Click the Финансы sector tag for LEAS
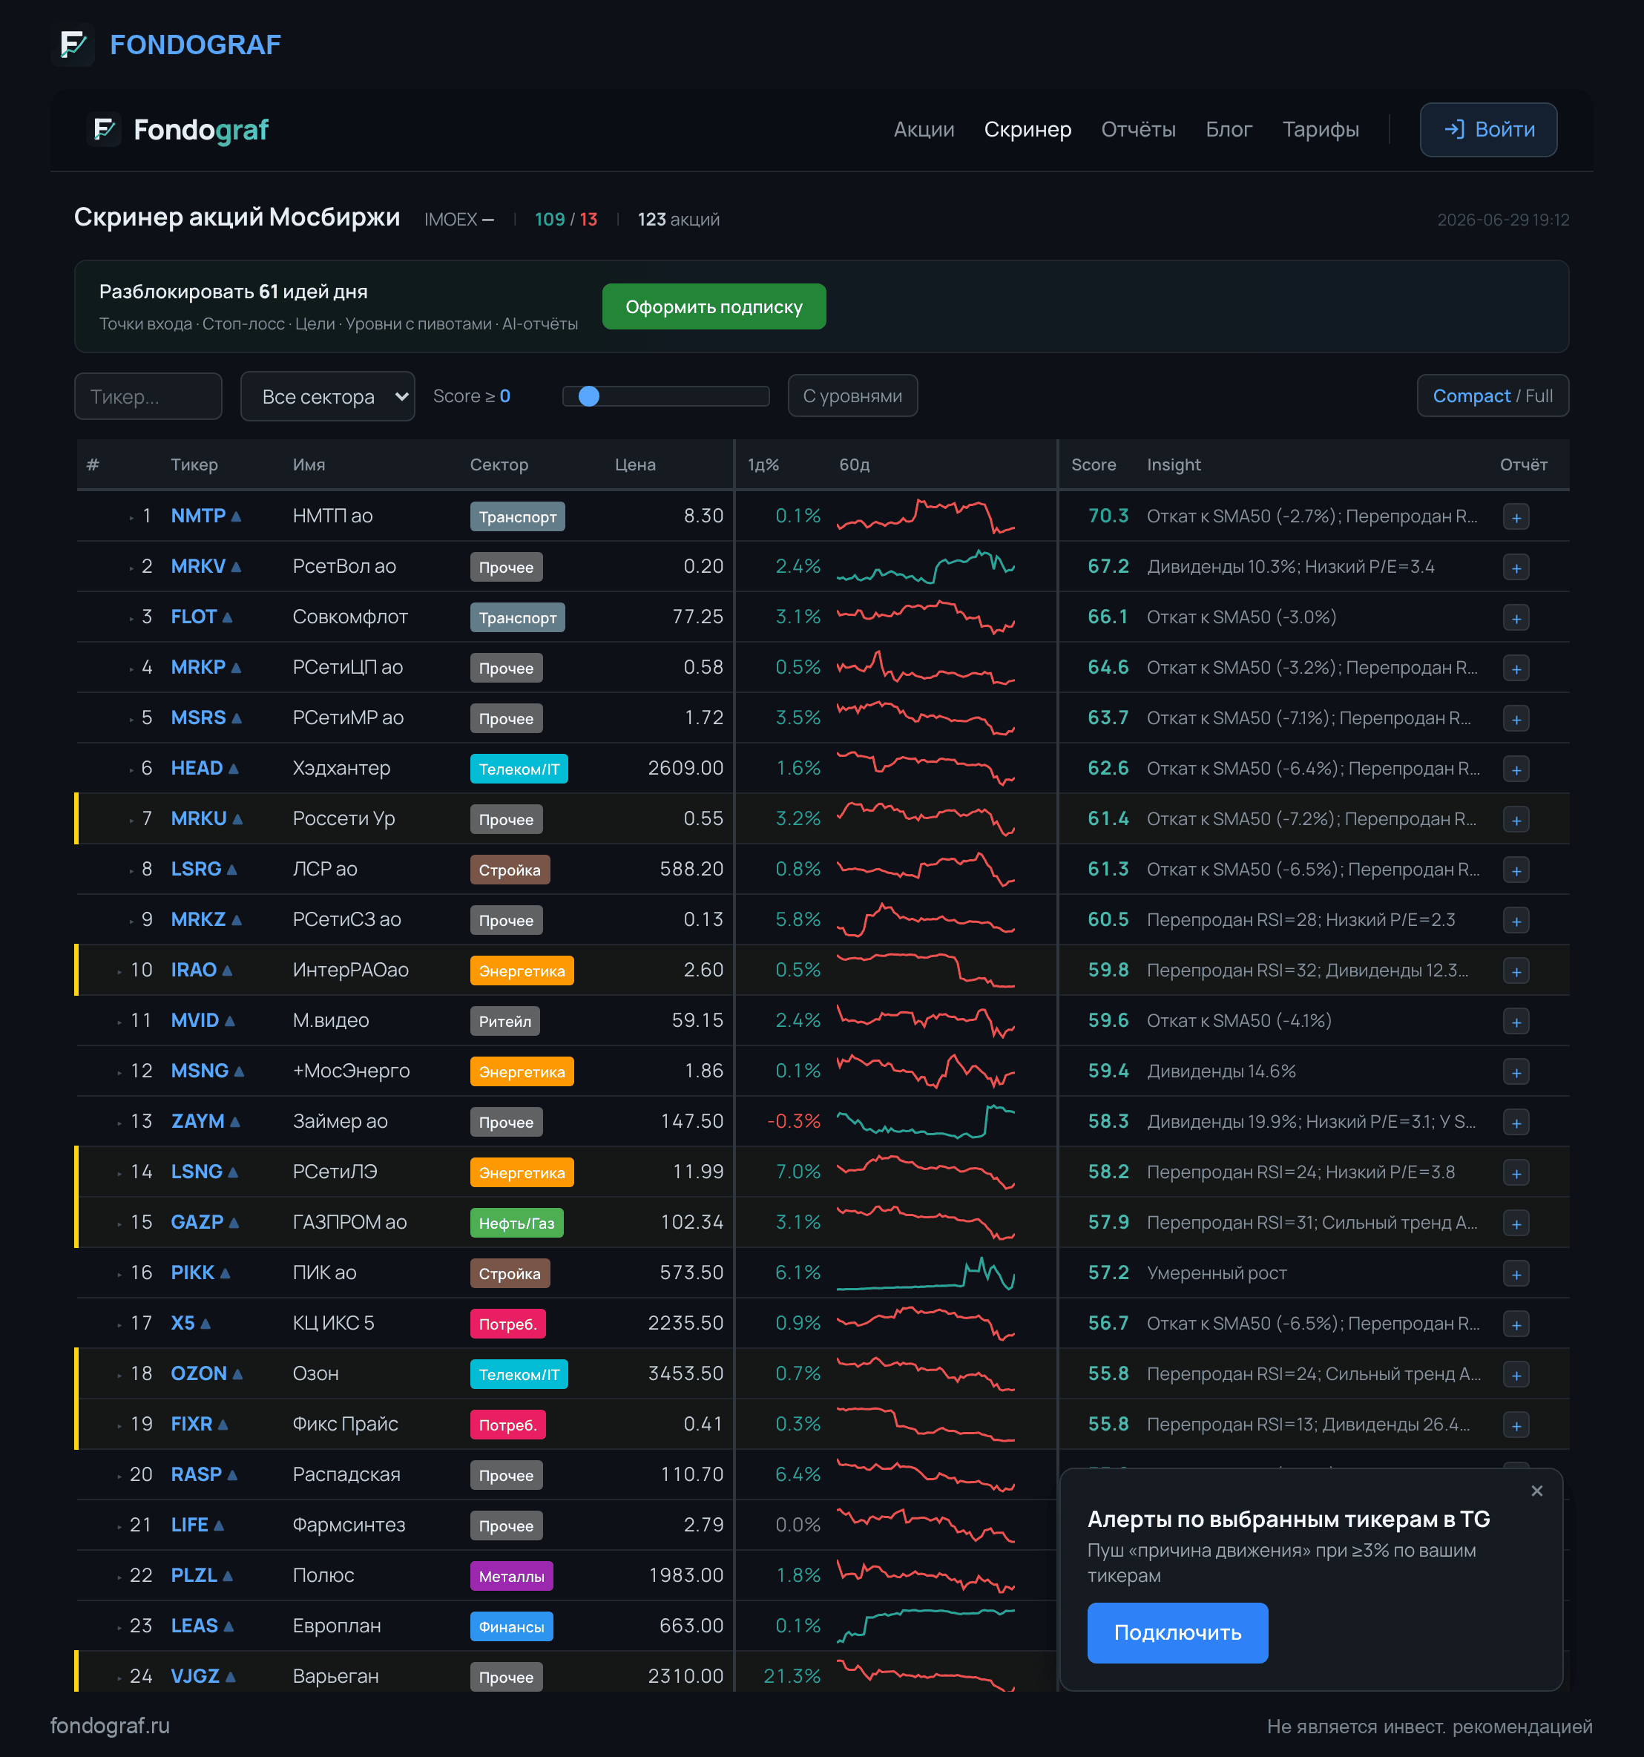 coord(511,1626)
